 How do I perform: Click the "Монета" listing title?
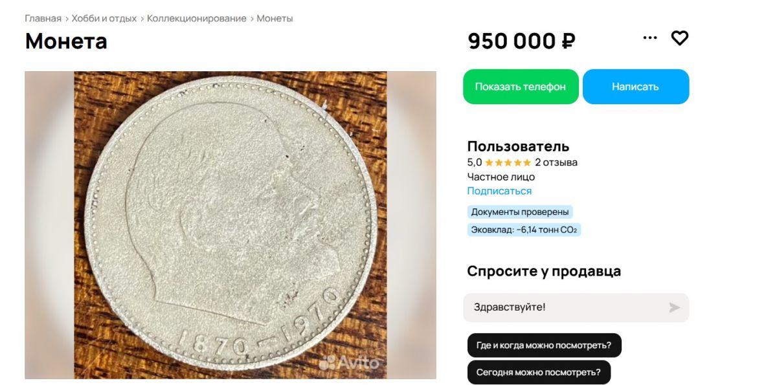pyautogui.click(x=66, y=41)
